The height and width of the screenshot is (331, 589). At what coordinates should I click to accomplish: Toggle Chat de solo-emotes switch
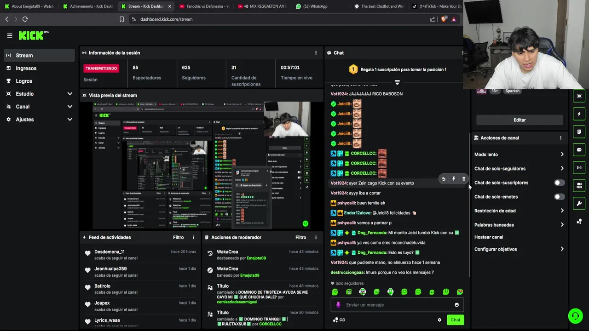pyautogui.click(x=559, y=197)
